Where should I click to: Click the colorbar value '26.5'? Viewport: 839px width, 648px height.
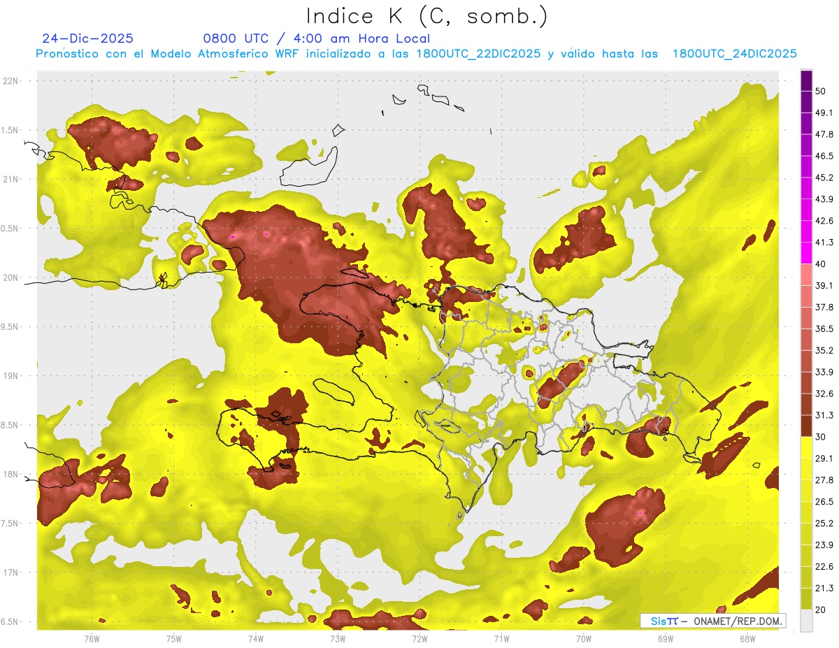point(824,502)
